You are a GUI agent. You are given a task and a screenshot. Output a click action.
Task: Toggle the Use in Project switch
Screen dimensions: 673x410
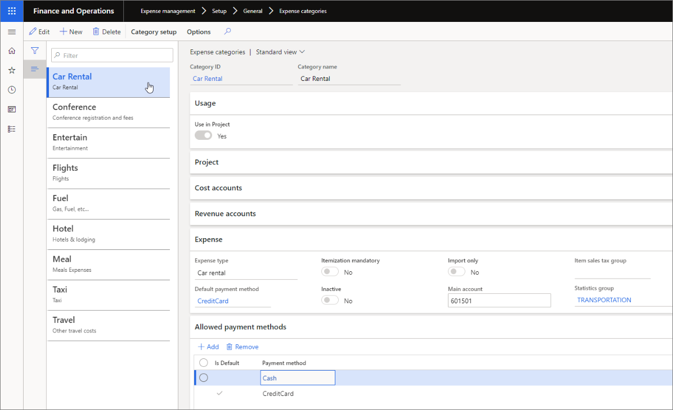click(x=204, y=135)
